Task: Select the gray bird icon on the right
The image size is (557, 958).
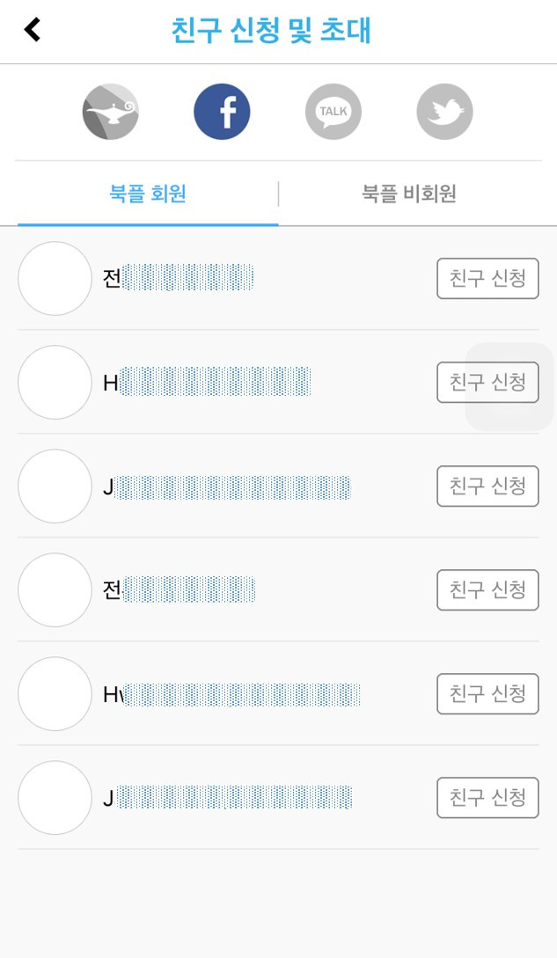Action: tap(444, 111)
